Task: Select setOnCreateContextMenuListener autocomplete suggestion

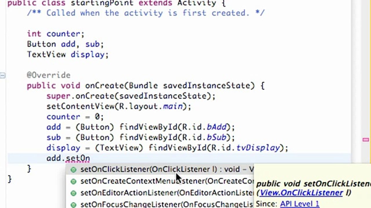Action: pyautogui.click(x=159, y=181)
